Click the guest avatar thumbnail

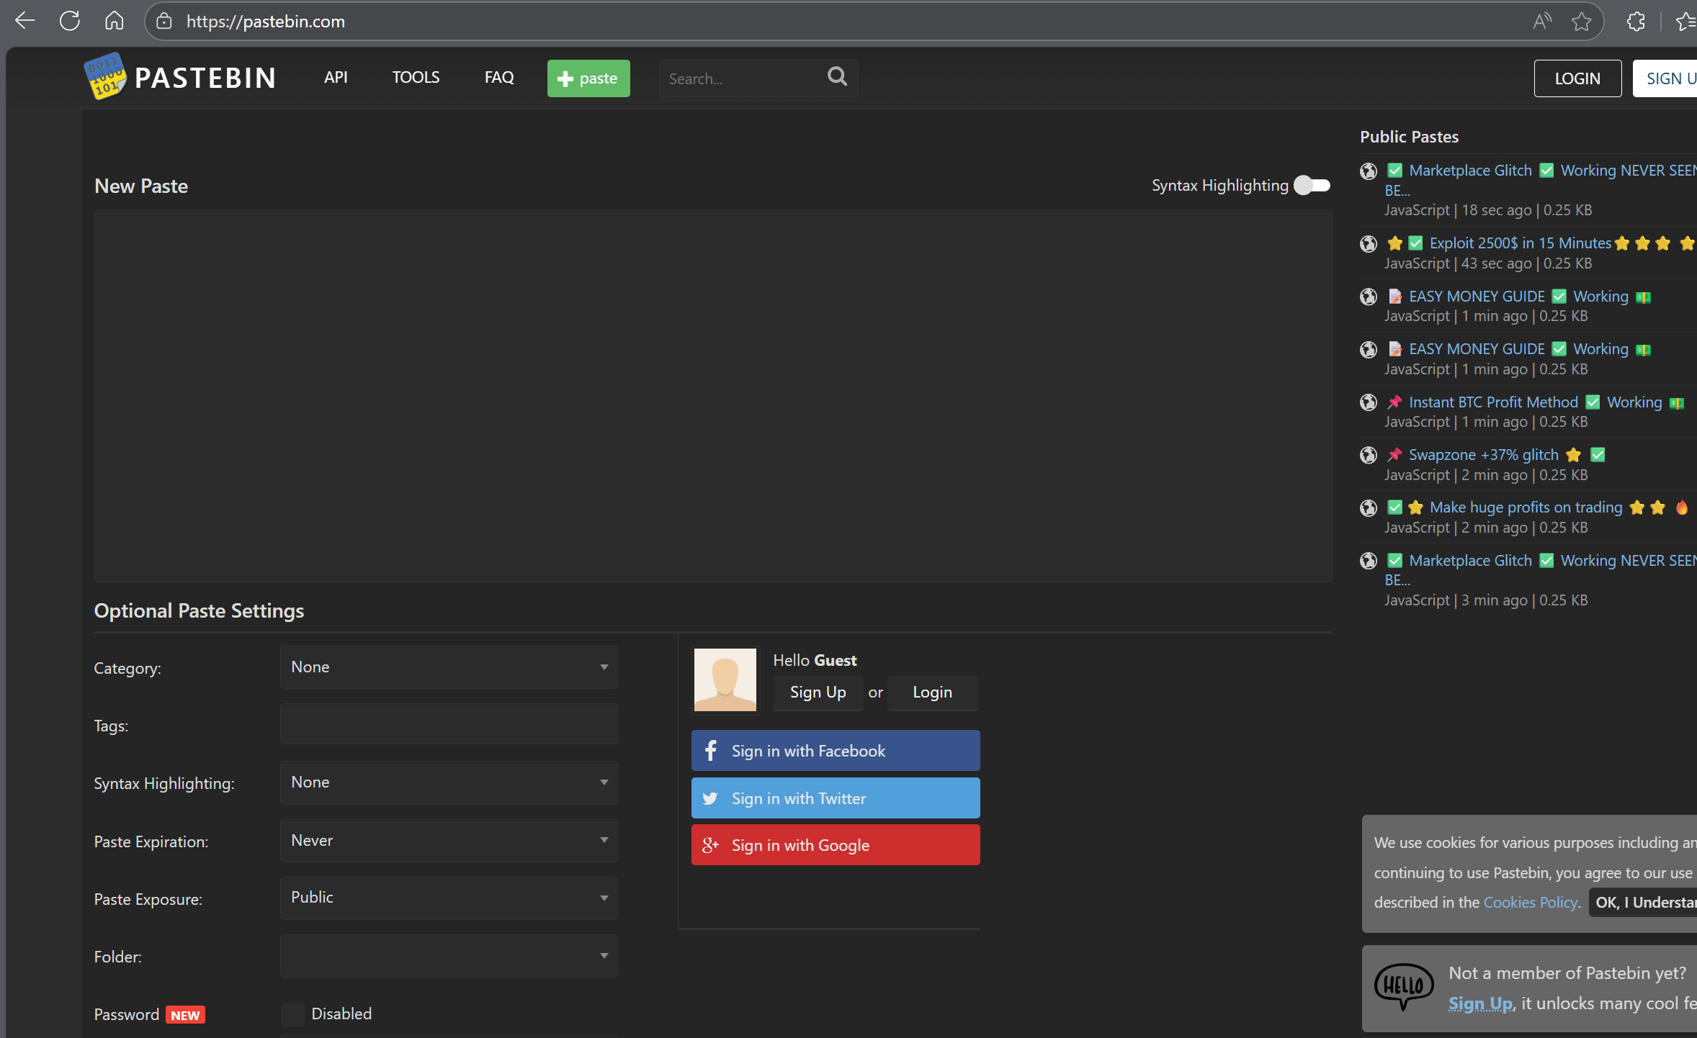click(x=725, y=679)
